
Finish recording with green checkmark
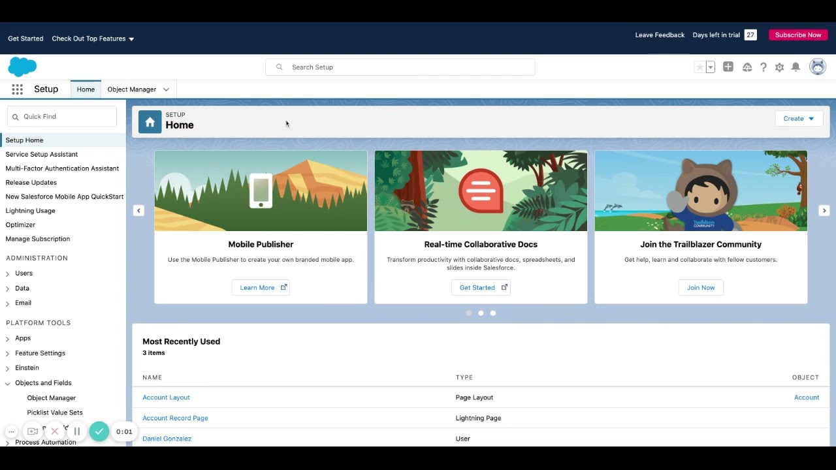(99, 431)
